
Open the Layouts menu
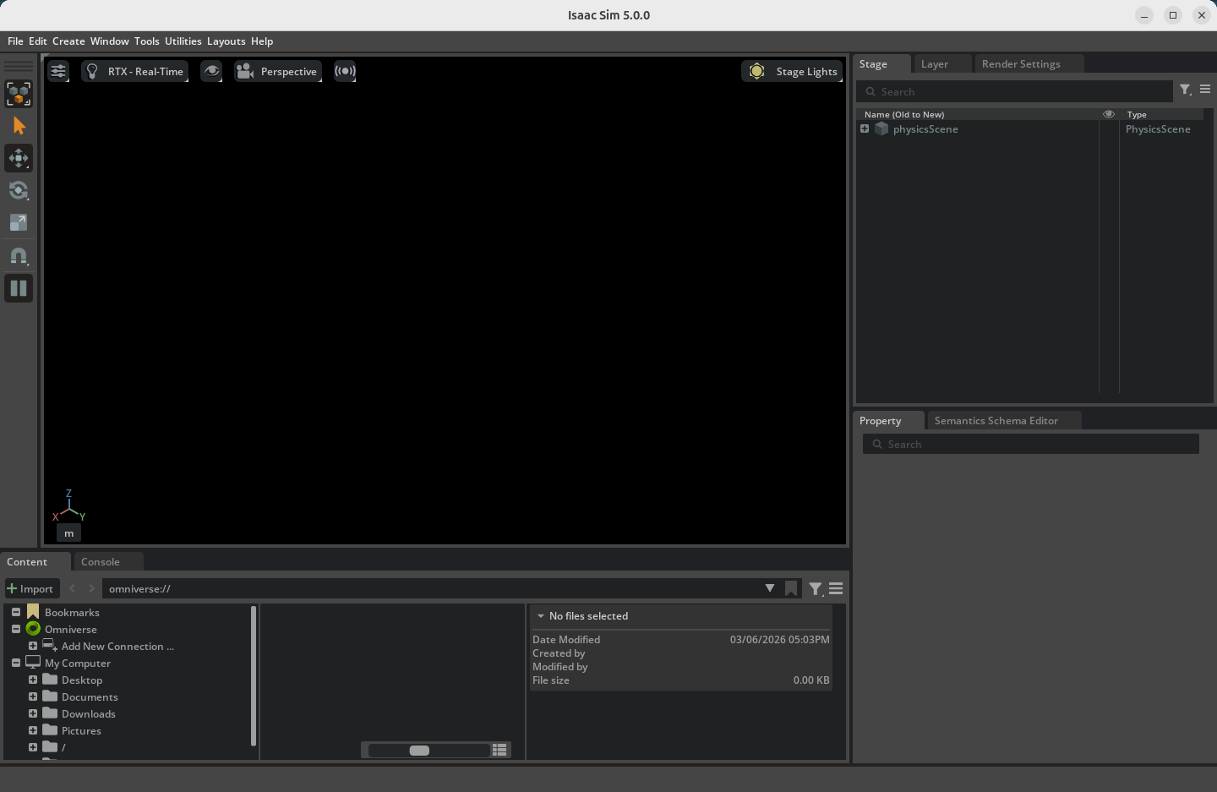point(226,41)
